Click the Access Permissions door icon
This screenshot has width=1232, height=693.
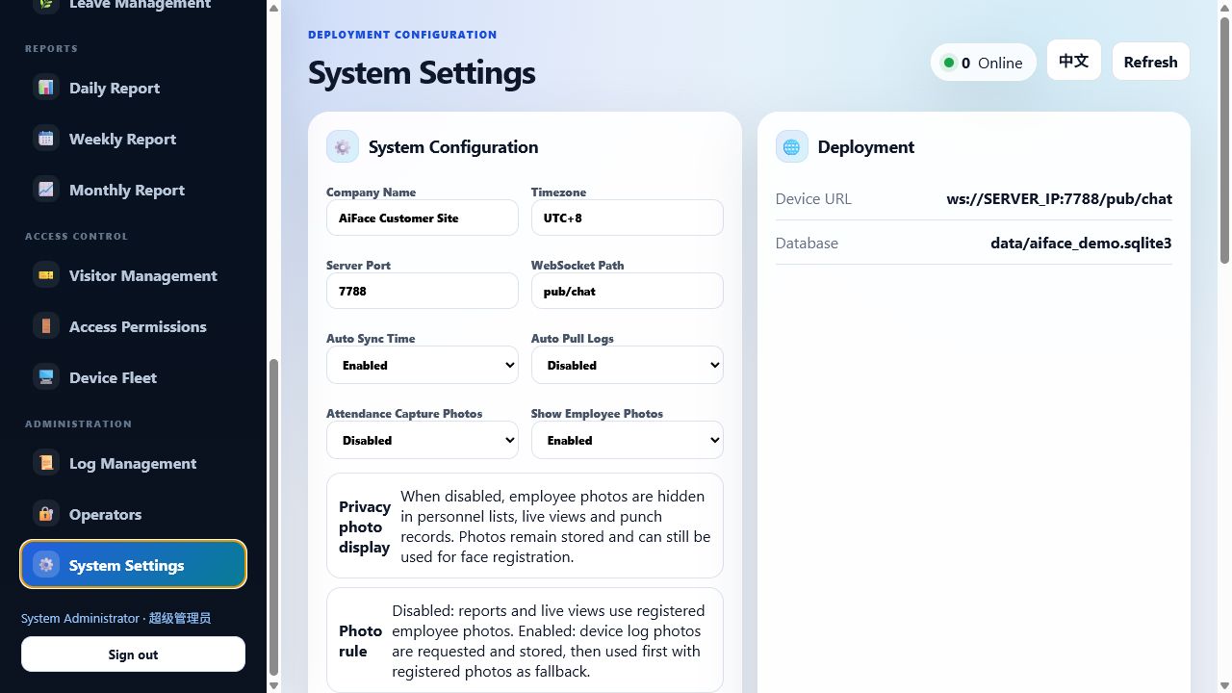click(46, 326)
